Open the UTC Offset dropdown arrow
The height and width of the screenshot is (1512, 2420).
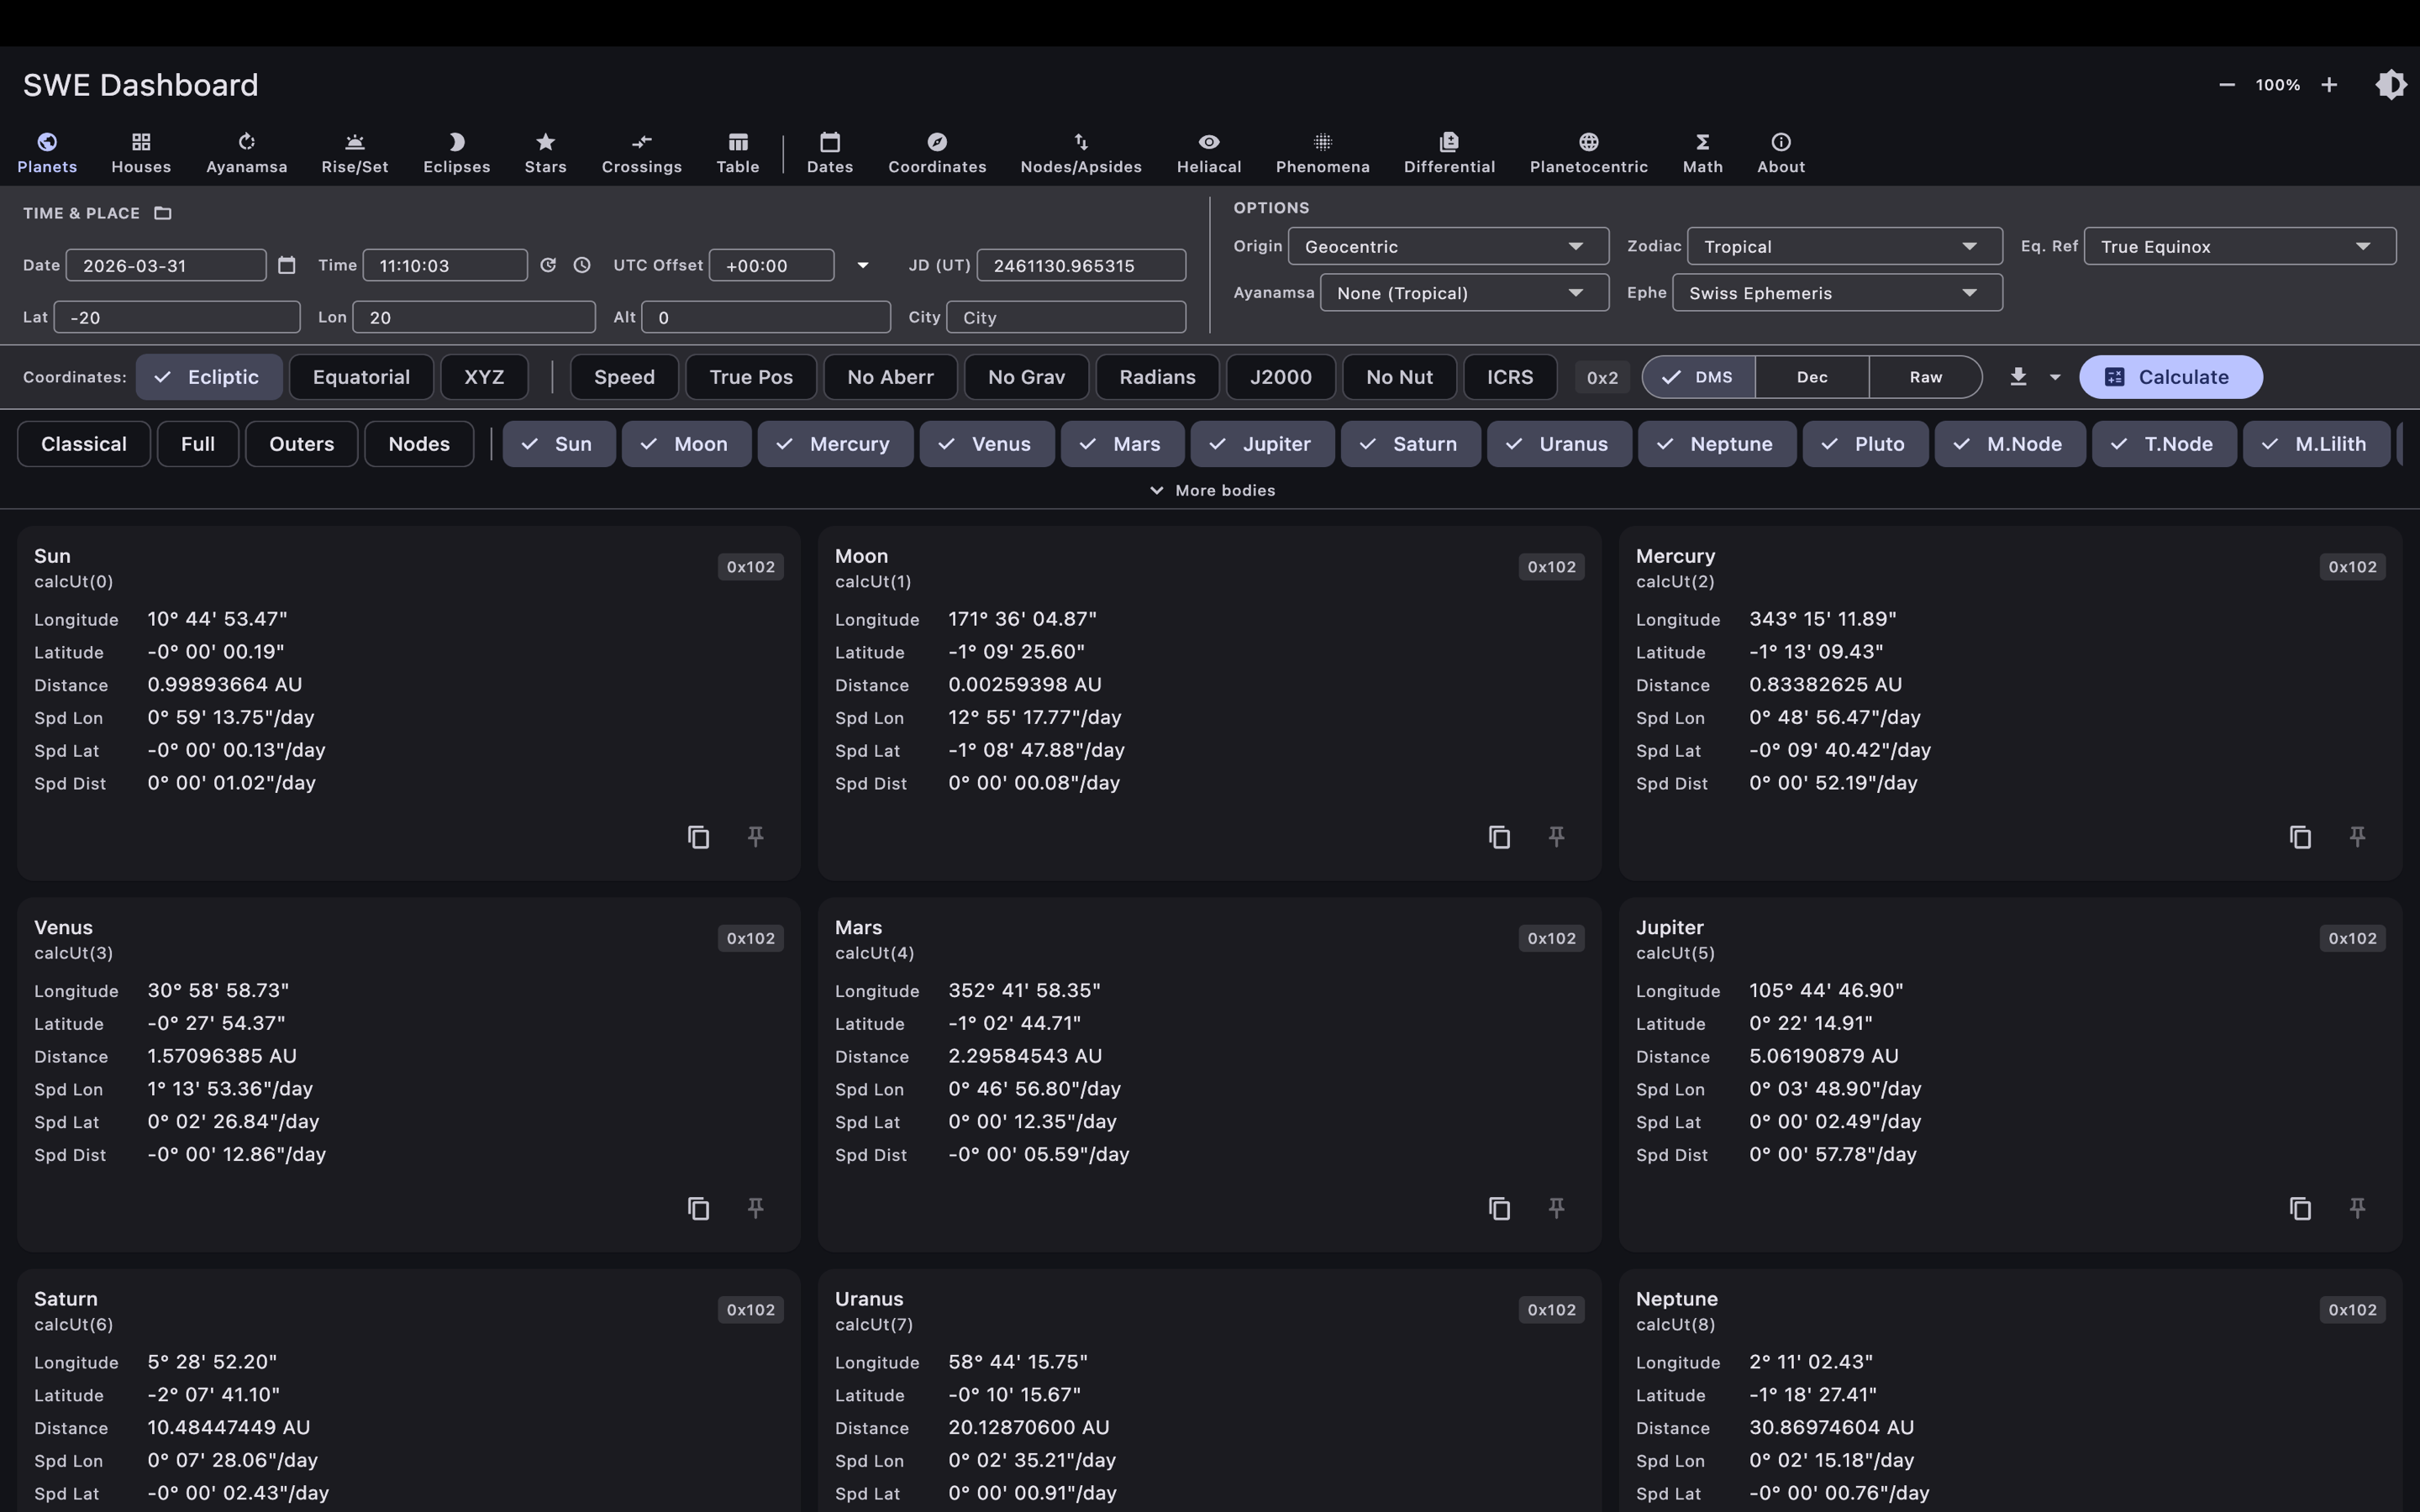tap(863, 265)
